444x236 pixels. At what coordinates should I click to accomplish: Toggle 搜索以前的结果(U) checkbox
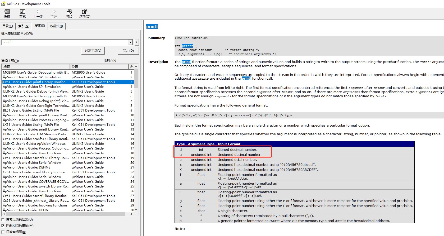(3, 220)
